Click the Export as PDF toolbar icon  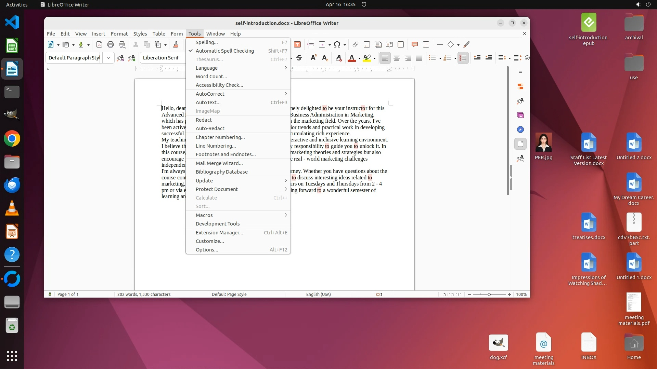click(x=99, y=44)
